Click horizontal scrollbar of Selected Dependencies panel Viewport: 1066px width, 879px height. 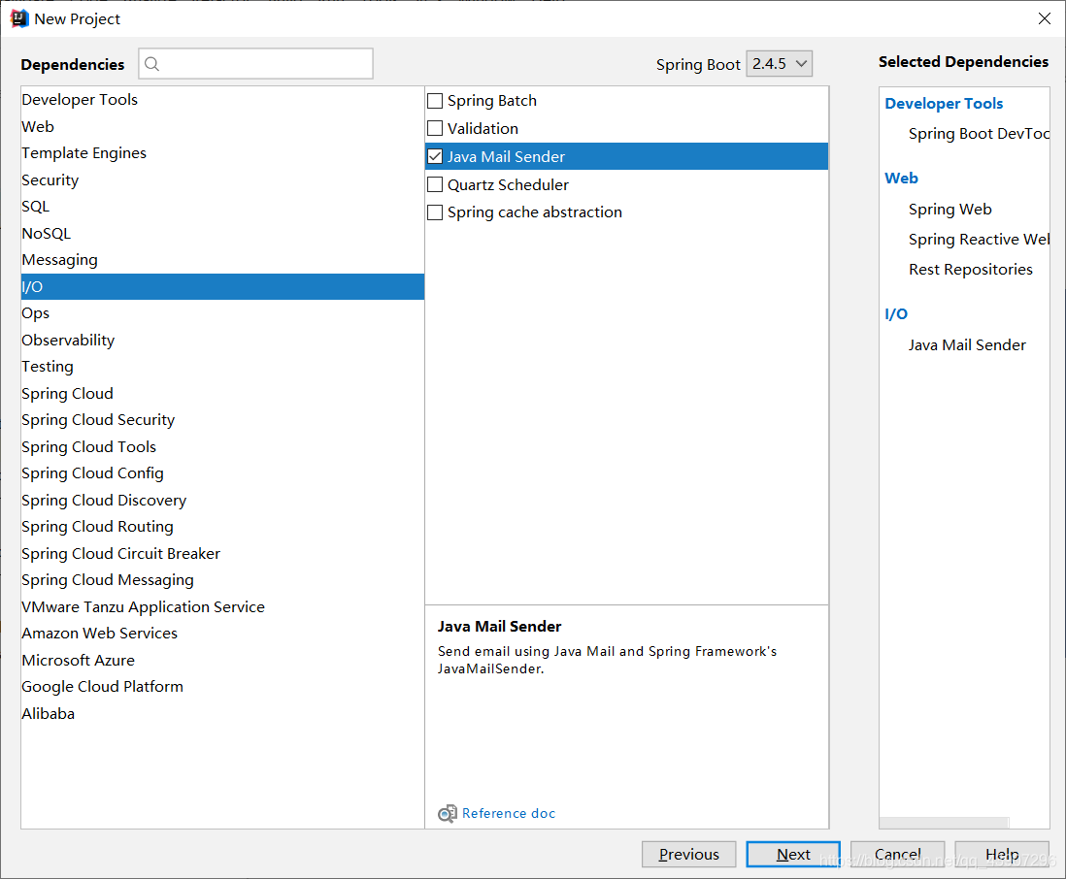click(x=945, y=823)
